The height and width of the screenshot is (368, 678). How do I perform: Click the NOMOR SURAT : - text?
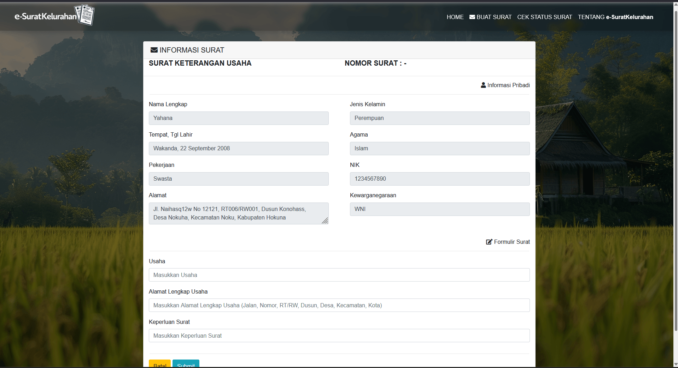pos(375,63)
